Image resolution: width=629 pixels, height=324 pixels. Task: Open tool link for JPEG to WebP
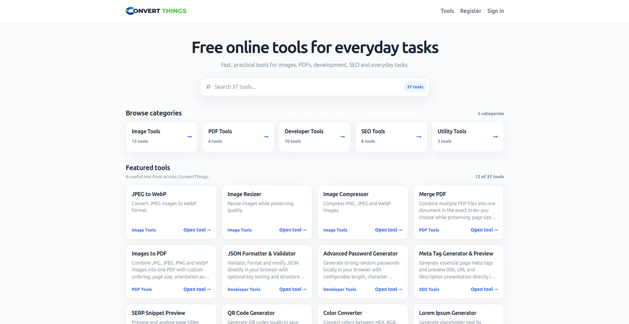click(197, 230)
